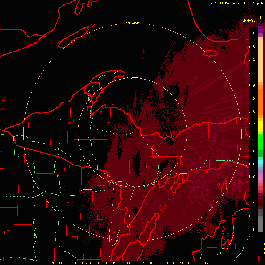The width and height of the screenshot is (265, 265).
Task: Select the -0.5 scale value
Action: tap(251, 203)
